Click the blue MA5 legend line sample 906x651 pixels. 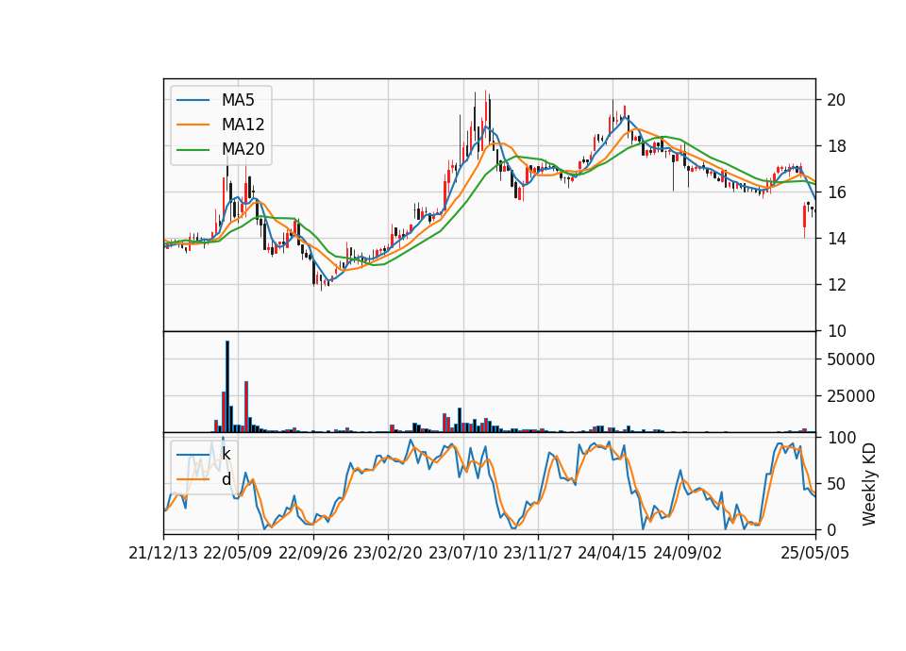[x=193, y=100]
